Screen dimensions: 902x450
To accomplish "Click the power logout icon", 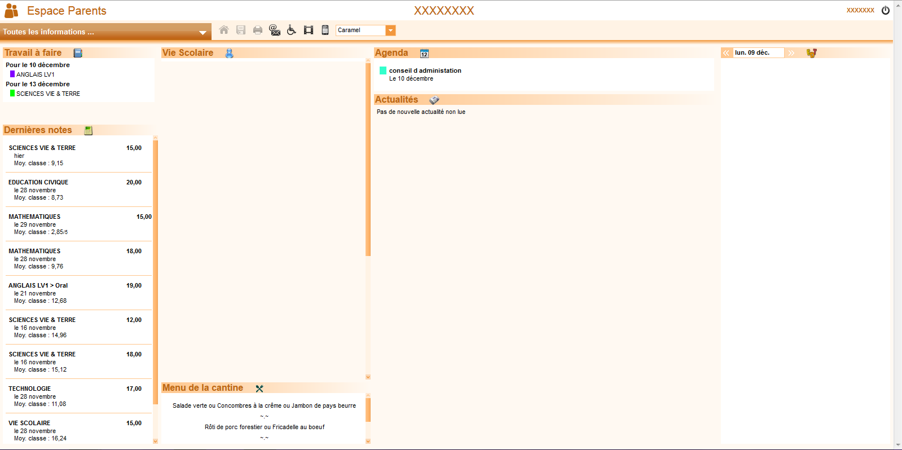I will tap(886, 10).
